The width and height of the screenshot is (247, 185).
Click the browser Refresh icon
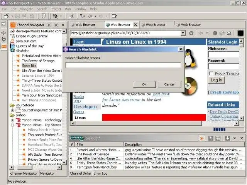pos(222,33)
